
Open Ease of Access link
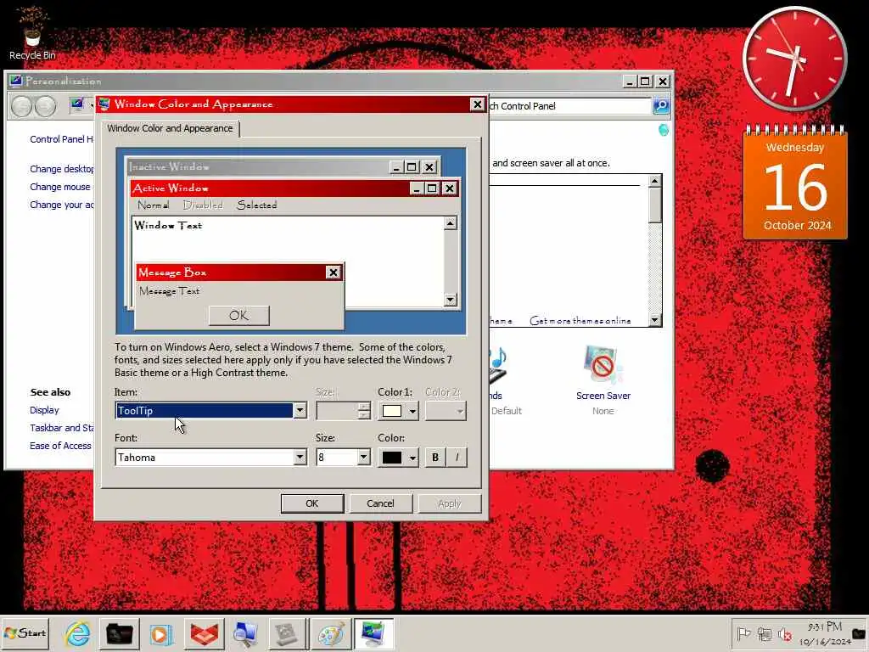[x=60, y=446]
